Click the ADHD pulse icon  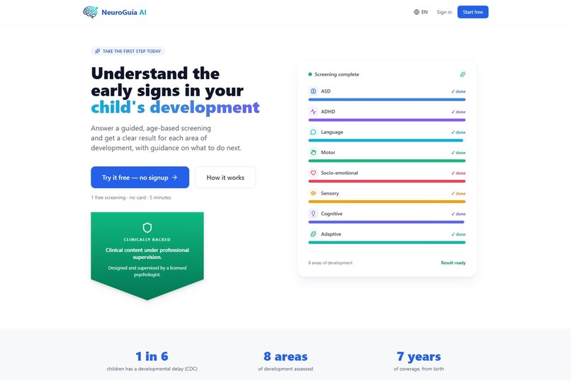[313, 111]
